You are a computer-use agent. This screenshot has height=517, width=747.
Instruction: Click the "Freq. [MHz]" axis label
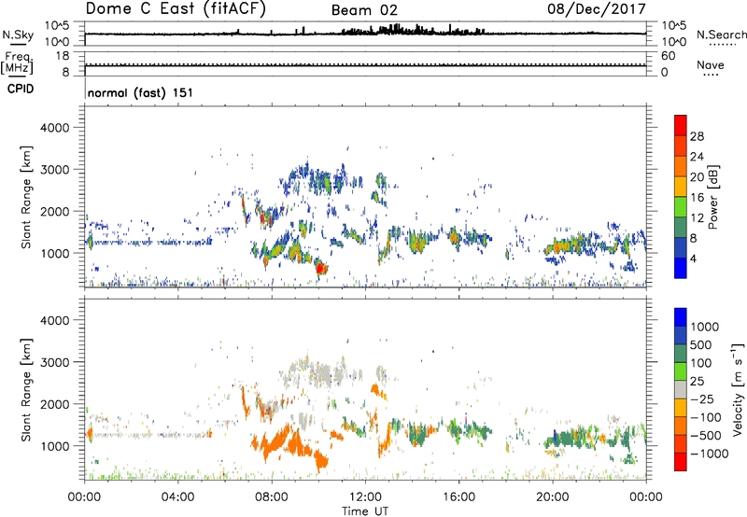(x=17, y=63)
